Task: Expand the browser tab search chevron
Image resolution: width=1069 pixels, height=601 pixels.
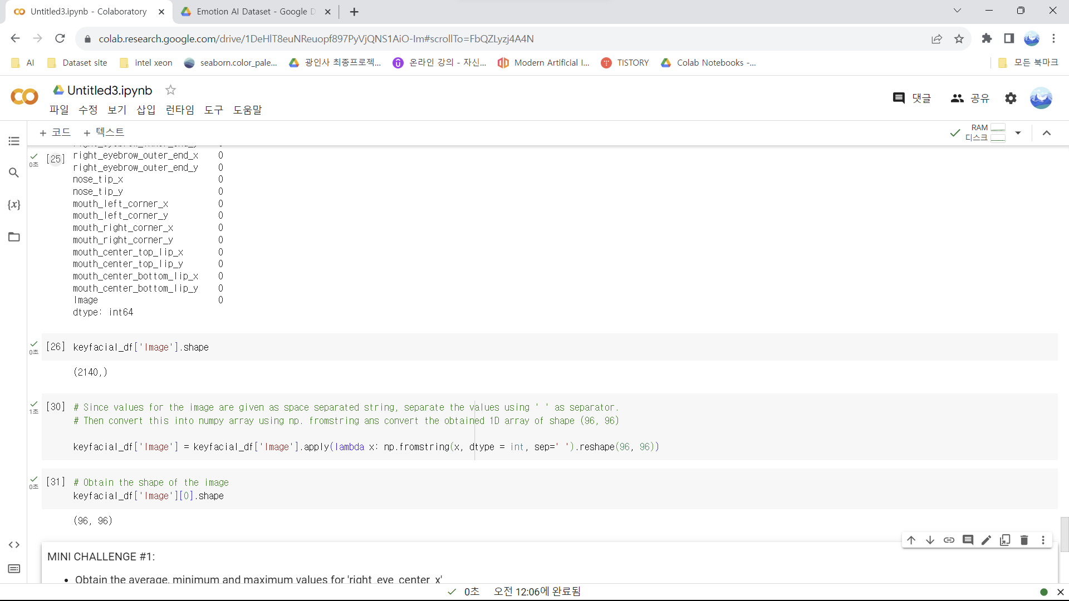Action: (957, 11)
